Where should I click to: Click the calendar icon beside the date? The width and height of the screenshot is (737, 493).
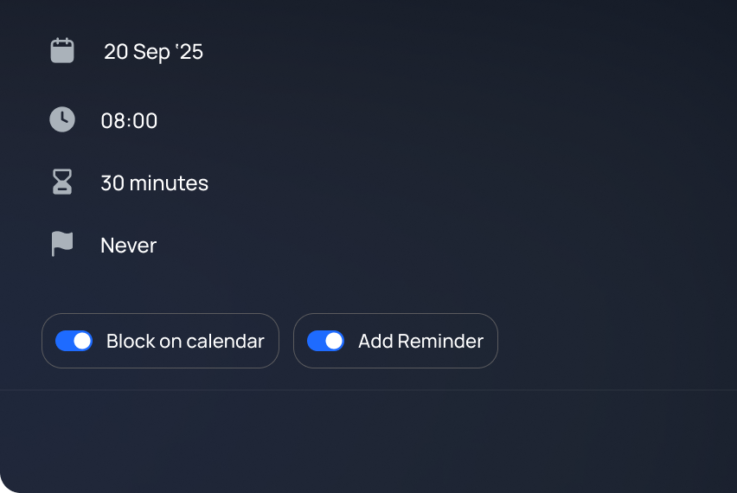(62, 51)
